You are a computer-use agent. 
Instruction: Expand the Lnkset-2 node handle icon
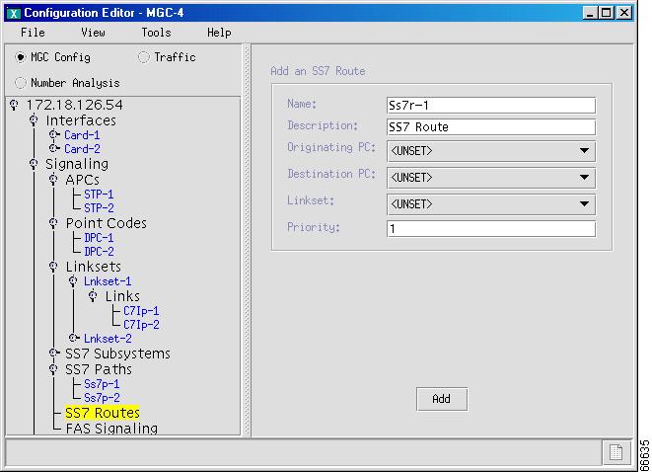pos(73,339)
